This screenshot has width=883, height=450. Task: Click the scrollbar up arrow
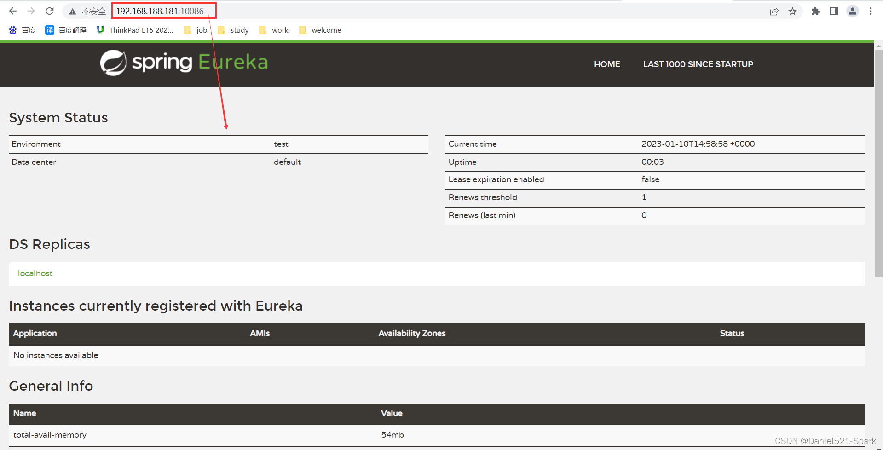pyautogui.click(x=878, y=46)
